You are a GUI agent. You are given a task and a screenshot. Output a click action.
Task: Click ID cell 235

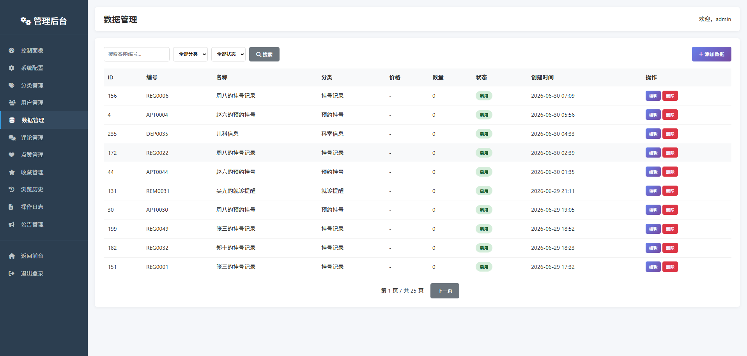tap(112, 134)
